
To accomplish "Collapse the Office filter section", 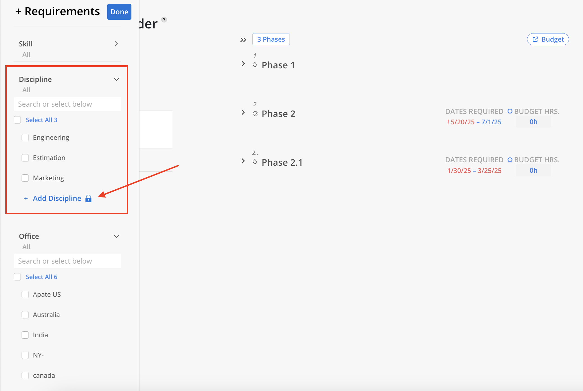I will click(117, 236).
